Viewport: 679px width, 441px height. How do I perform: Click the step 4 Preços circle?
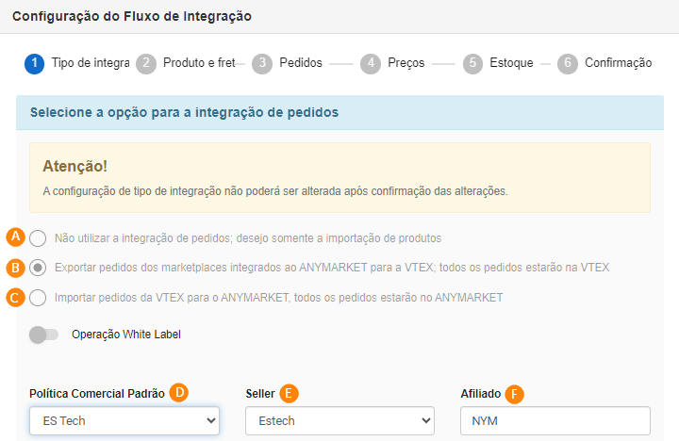(x=371, y=63)
